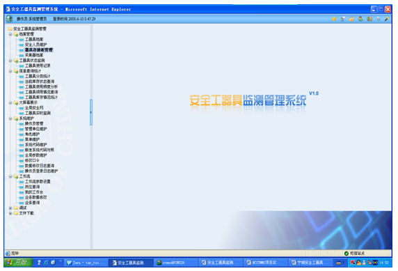Click the 系统维护 folder icon
This screenshot has height=271, width=398.
pos(16,118)
